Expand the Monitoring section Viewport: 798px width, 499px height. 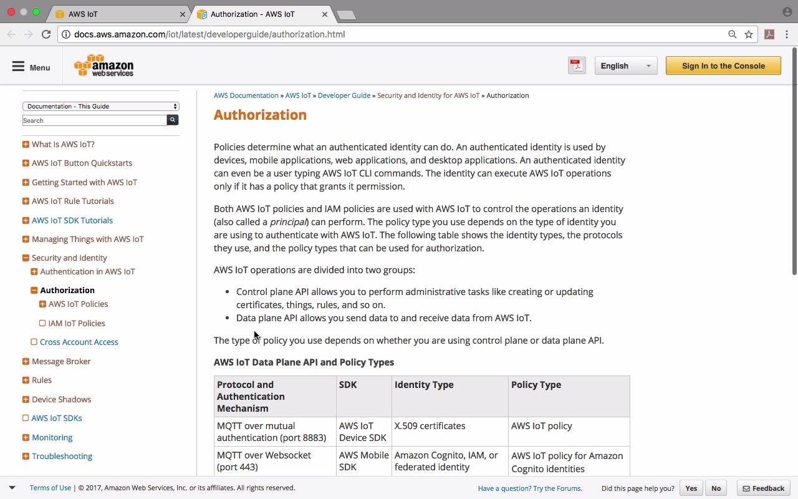[x=26, y=437]
